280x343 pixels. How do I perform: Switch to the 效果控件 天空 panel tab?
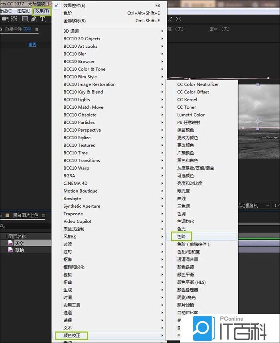coord(18,29)
